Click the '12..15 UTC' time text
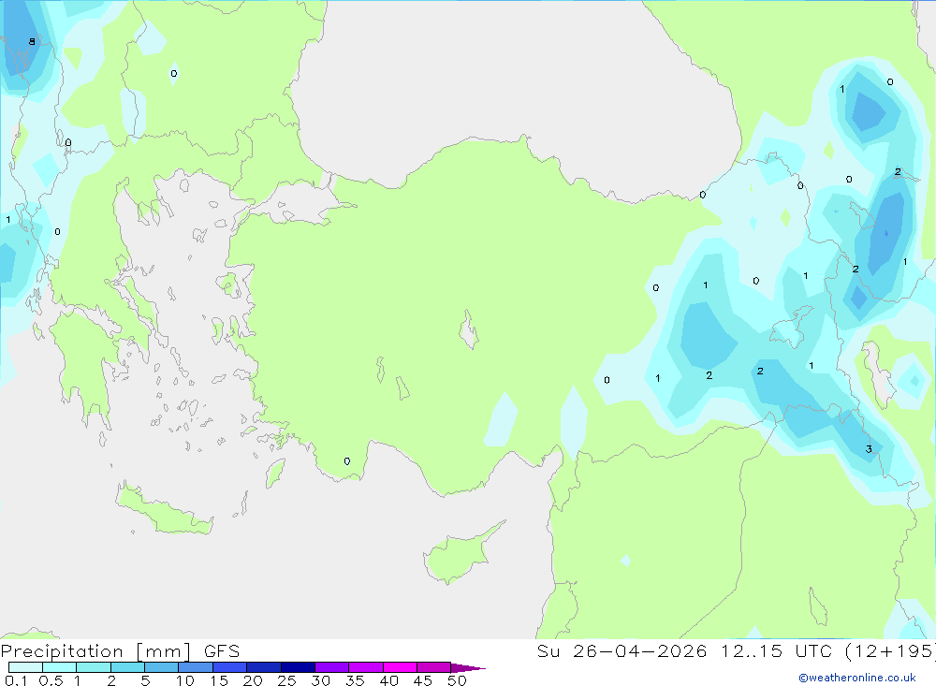This screenshot has width=936, height=686. [x=777, y=650]
